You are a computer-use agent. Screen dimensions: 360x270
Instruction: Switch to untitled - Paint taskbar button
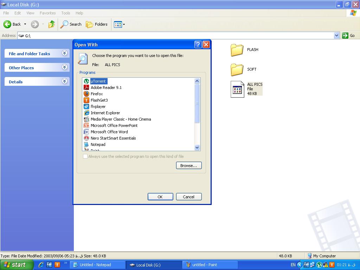[x=210, y=265]
